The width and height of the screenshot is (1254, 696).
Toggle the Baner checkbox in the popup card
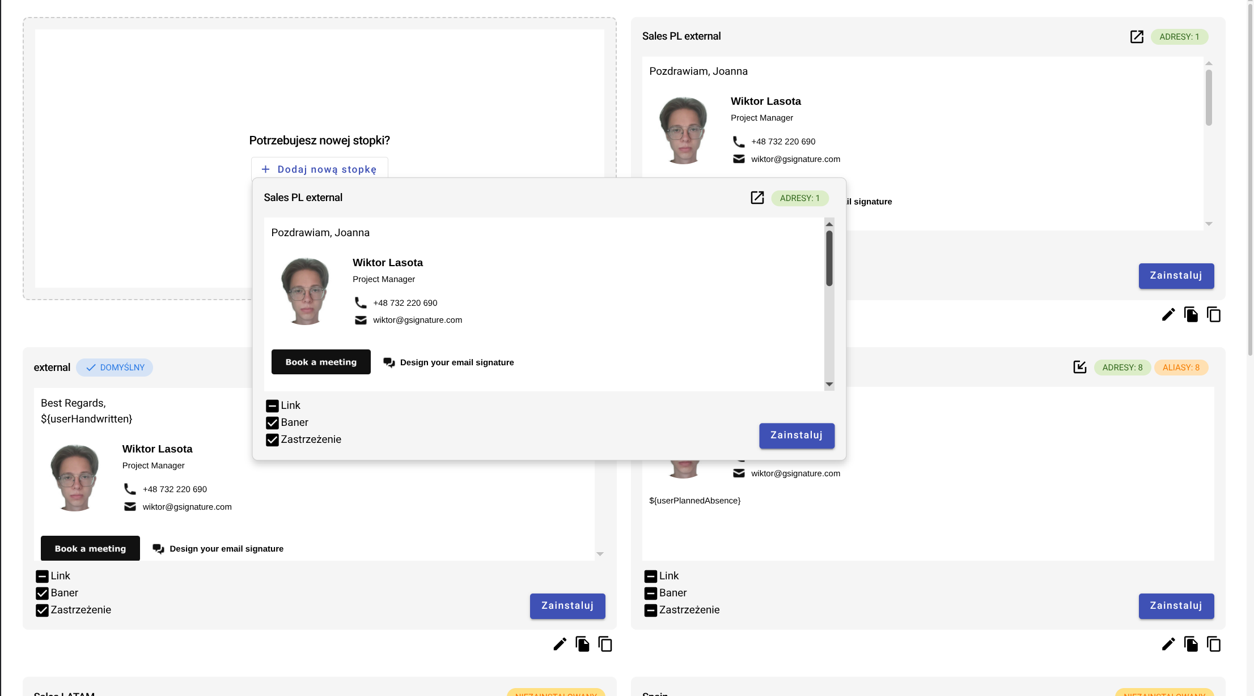point(272,422)
